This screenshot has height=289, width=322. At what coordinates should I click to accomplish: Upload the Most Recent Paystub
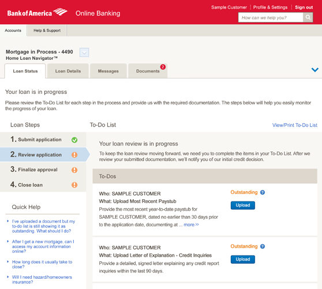[243, 205]
